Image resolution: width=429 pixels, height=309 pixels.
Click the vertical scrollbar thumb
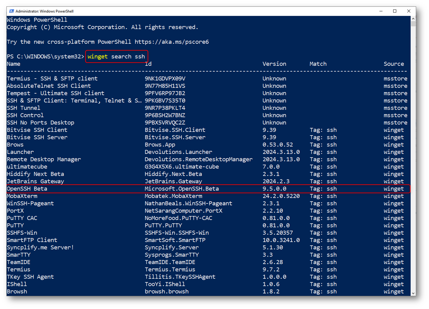[x=413, y=24]
